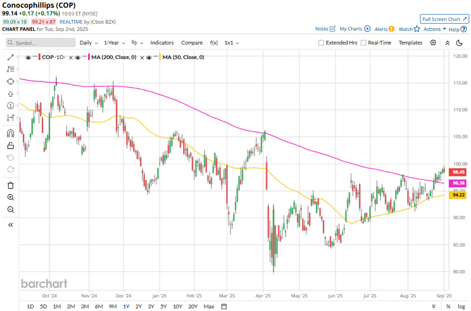Open the Actions dropdown menu
The image size is (471, 311).
434,29
